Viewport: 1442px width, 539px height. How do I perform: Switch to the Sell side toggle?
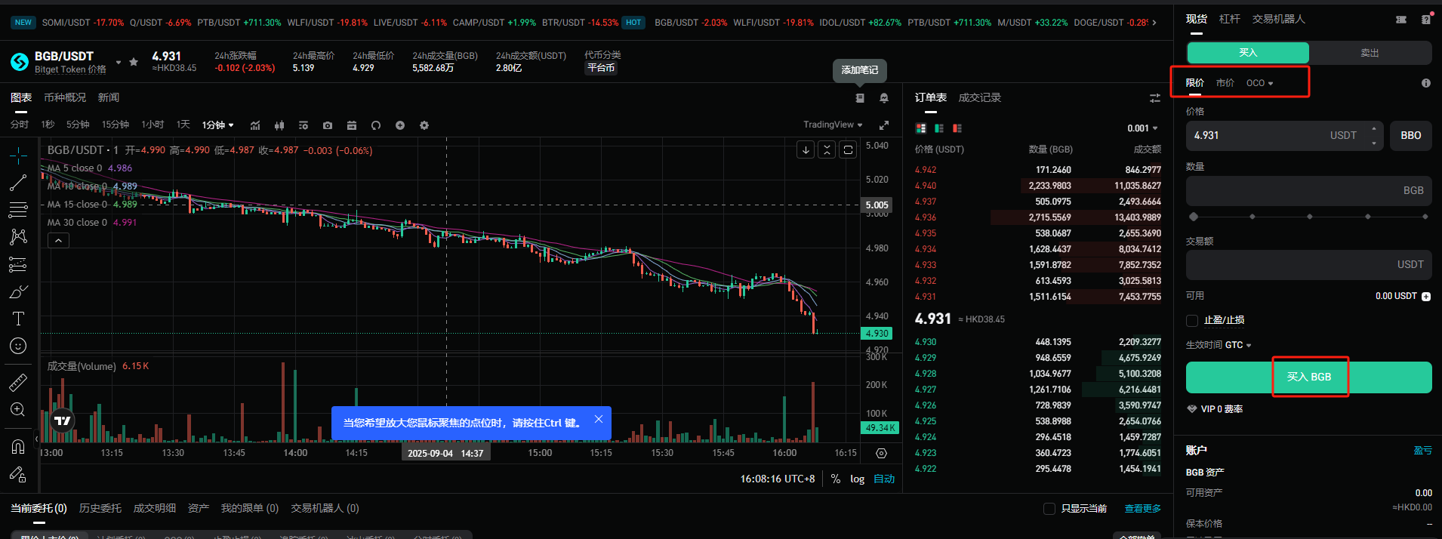click(x=1370, y=53)
